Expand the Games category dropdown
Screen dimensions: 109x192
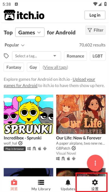tap(30, 32)
